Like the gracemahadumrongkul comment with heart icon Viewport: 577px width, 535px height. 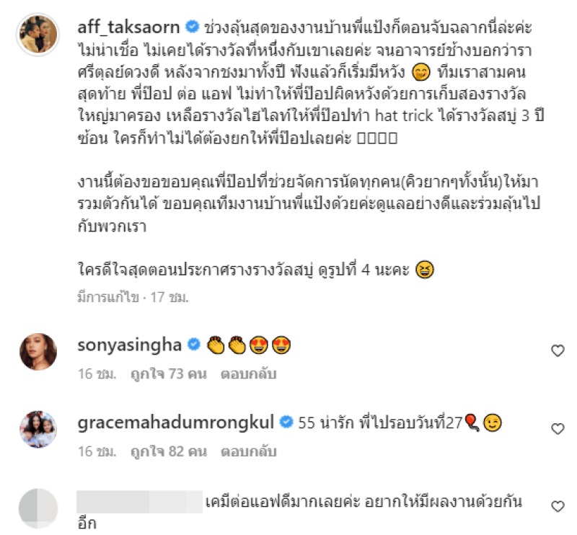tap(558, 429)
